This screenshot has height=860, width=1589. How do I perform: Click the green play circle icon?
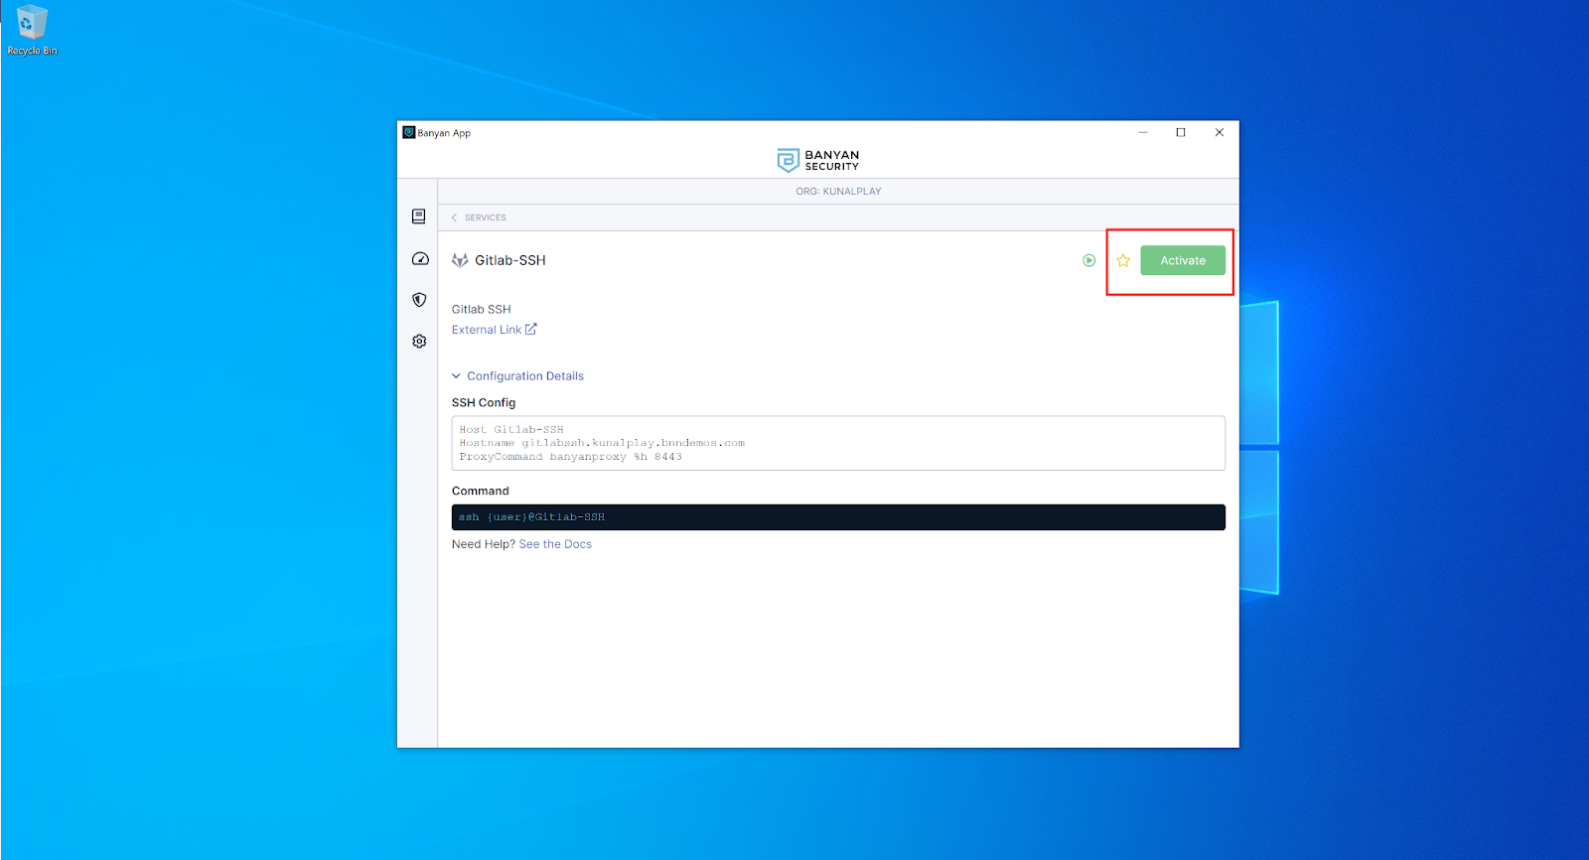[1089, 260]
